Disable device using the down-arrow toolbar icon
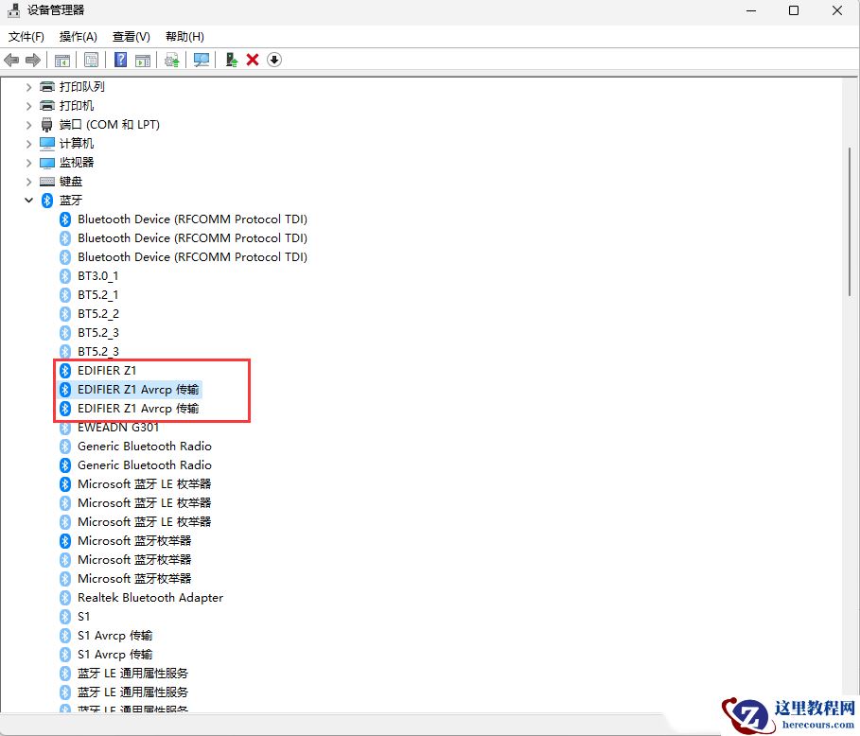860x736 pixels. coord(272,60)
